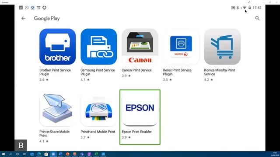Image resolution: width=280 pixels, height=157 pixels.
Task: Open Epson Print Enabler title
Action: [137, 132]
